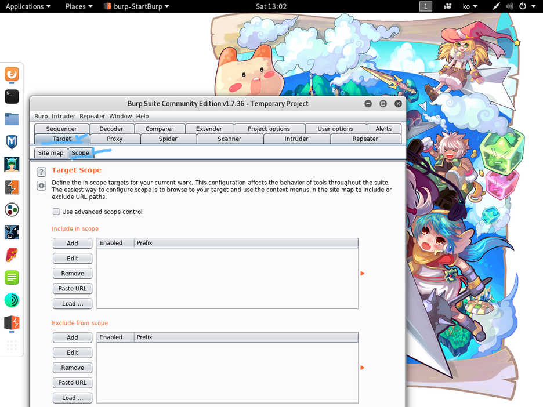This screenshot has width=543, height=407.
Task: Open the system menu dropdown arrow
Action: pyautogui.click(x=533, y=6)
